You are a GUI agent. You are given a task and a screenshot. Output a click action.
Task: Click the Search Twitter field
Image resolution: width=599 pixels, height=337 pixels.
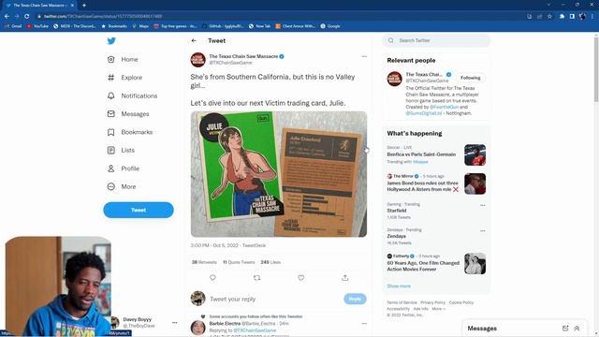[436, 40]
